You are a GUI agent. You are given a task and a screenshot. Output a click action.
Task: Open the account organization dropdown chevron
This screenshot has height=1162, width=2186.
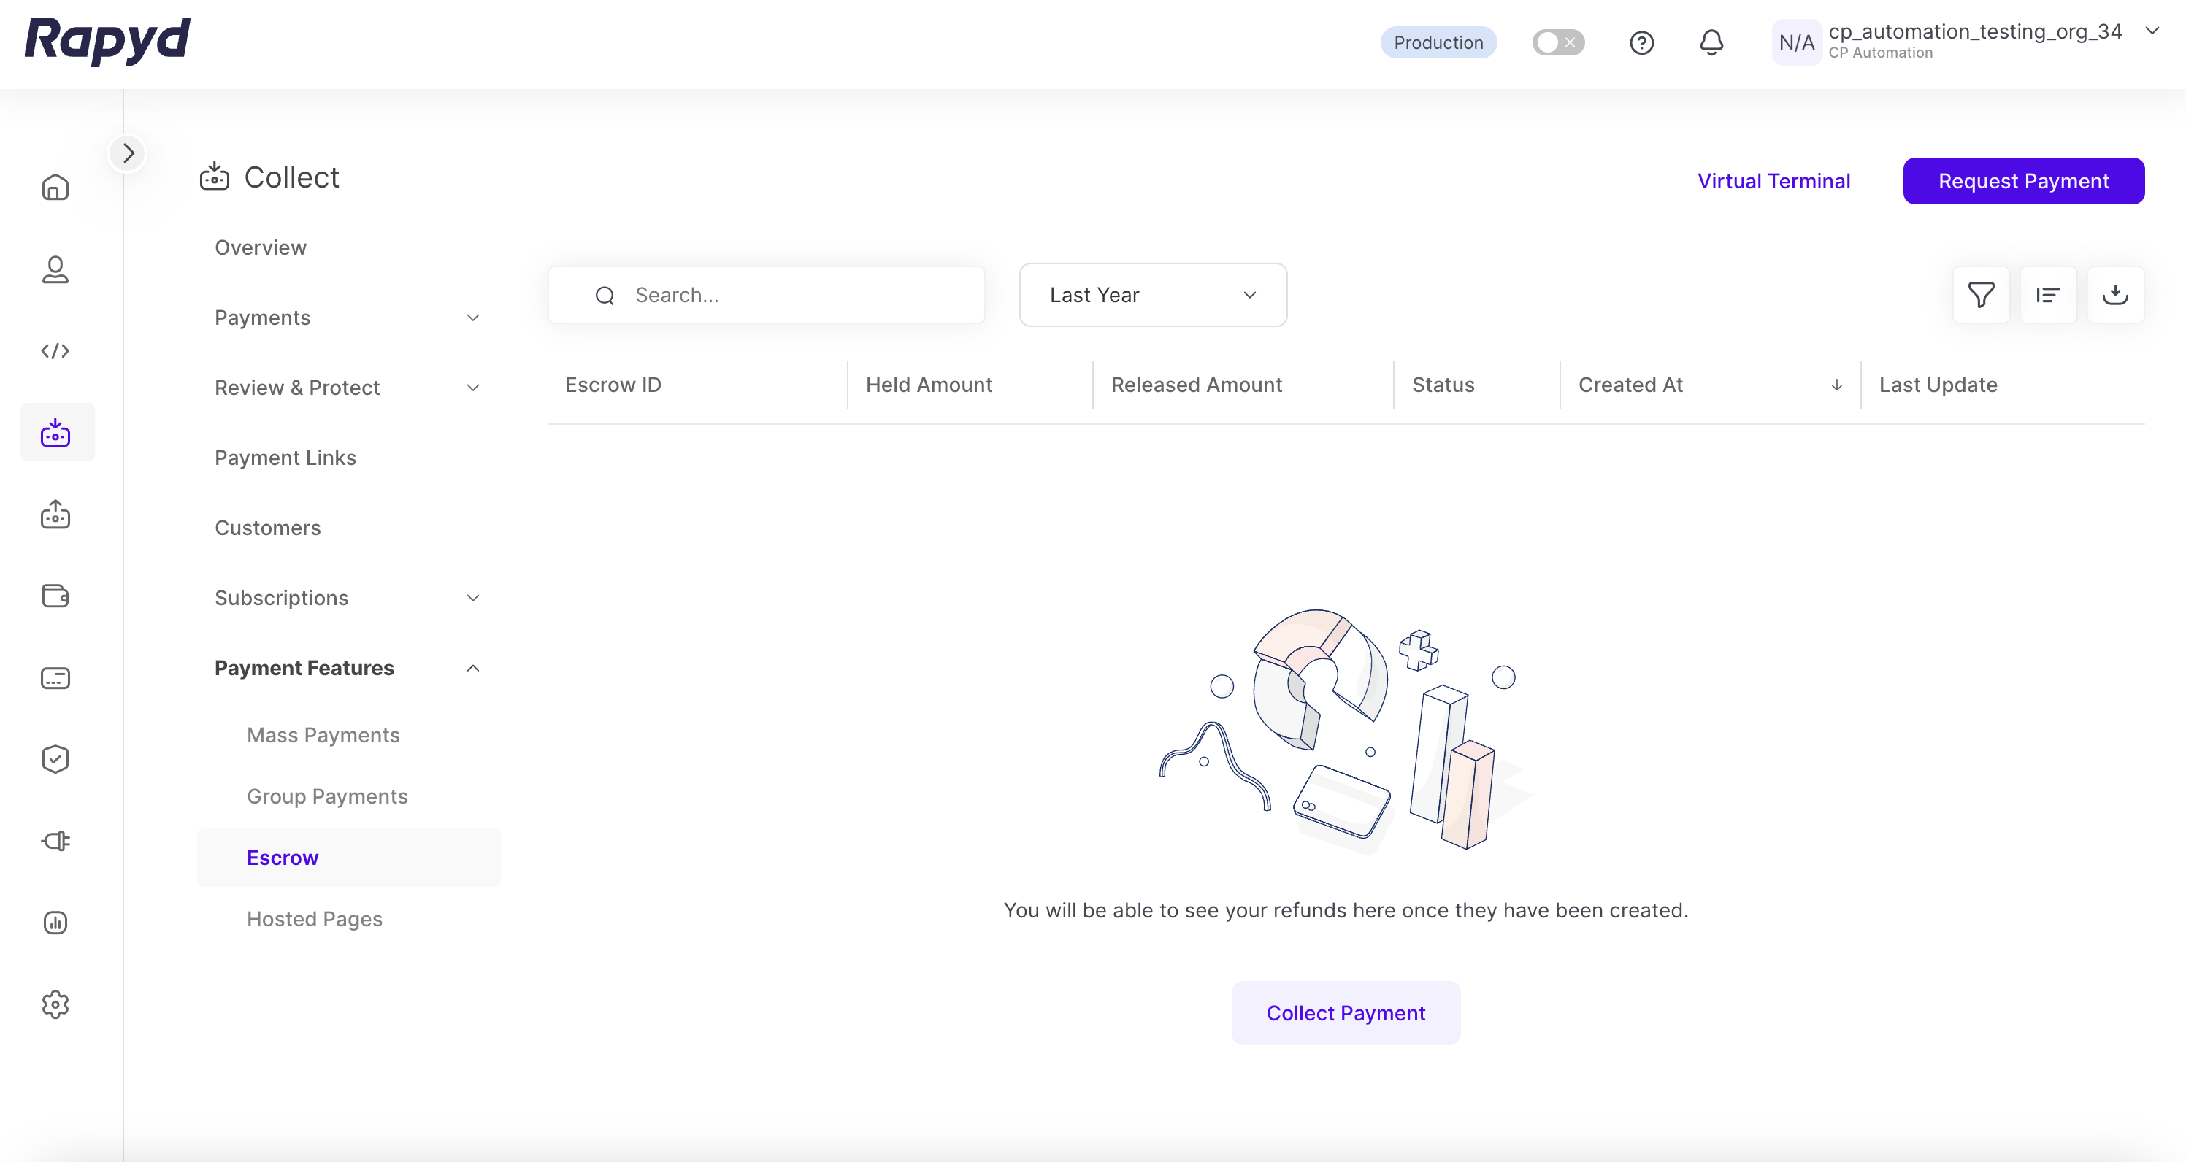pyautogui.click(x=2151, y=31)
